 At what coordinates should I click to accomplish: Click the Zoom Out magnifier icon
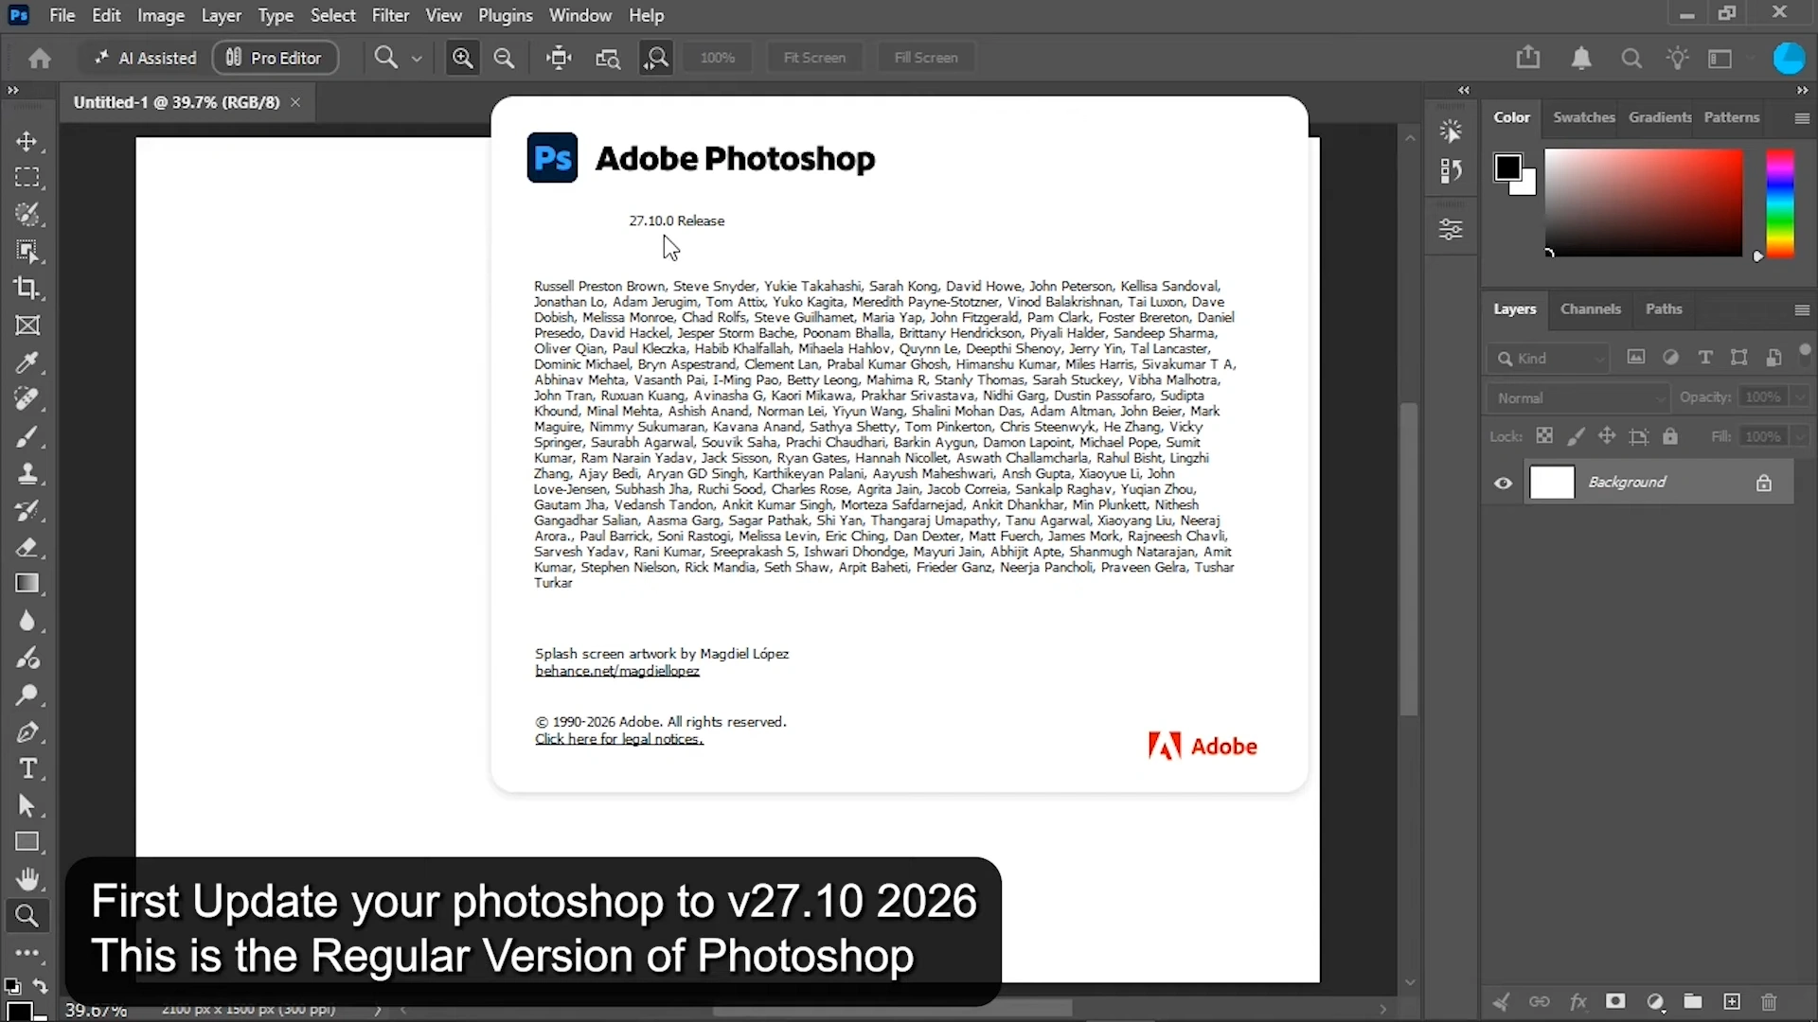[505, 58]
